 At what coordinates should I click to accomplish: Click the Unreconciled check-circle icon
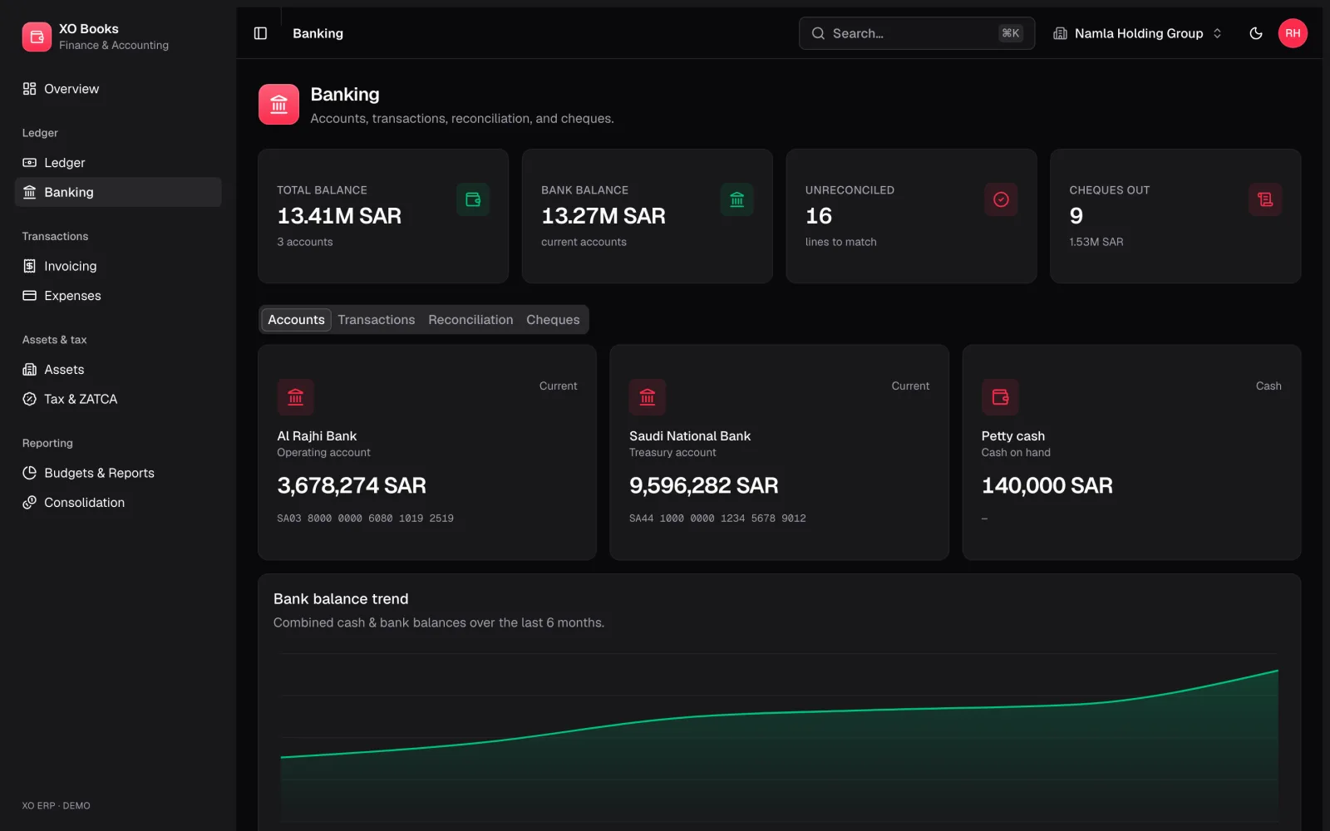click(x=1001, y=199)
